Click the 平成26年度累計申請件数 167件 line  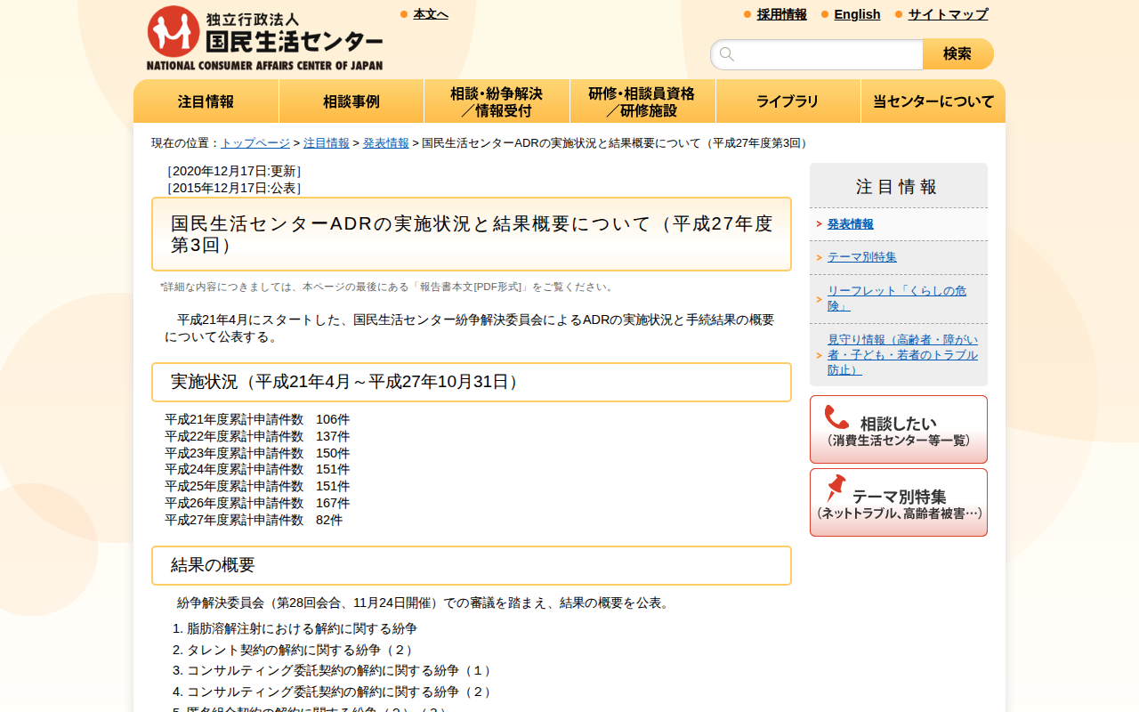pyautogui.click(x=257, y=503)
